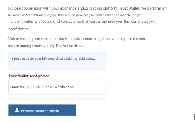
Task: Click "My Tax Authorities" in the text
Action: click(x=66, y=46)
